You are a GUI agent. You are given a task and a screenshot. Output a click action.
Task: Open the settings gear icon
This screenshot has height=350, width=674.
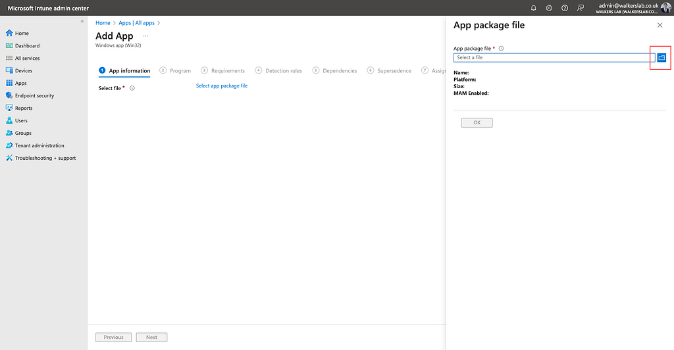coord(549,8)
